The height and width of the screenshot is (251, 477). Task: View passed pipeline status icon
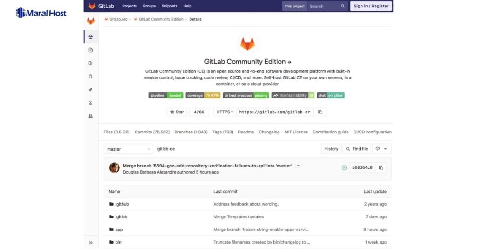coord(344,168)
